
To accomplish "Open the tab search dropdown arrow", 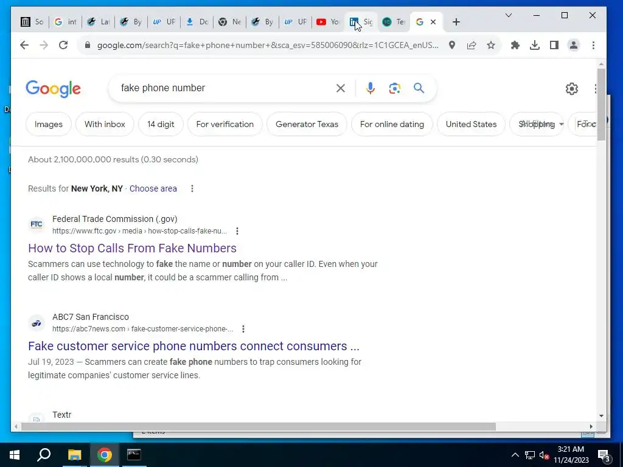I will [508, 15].
